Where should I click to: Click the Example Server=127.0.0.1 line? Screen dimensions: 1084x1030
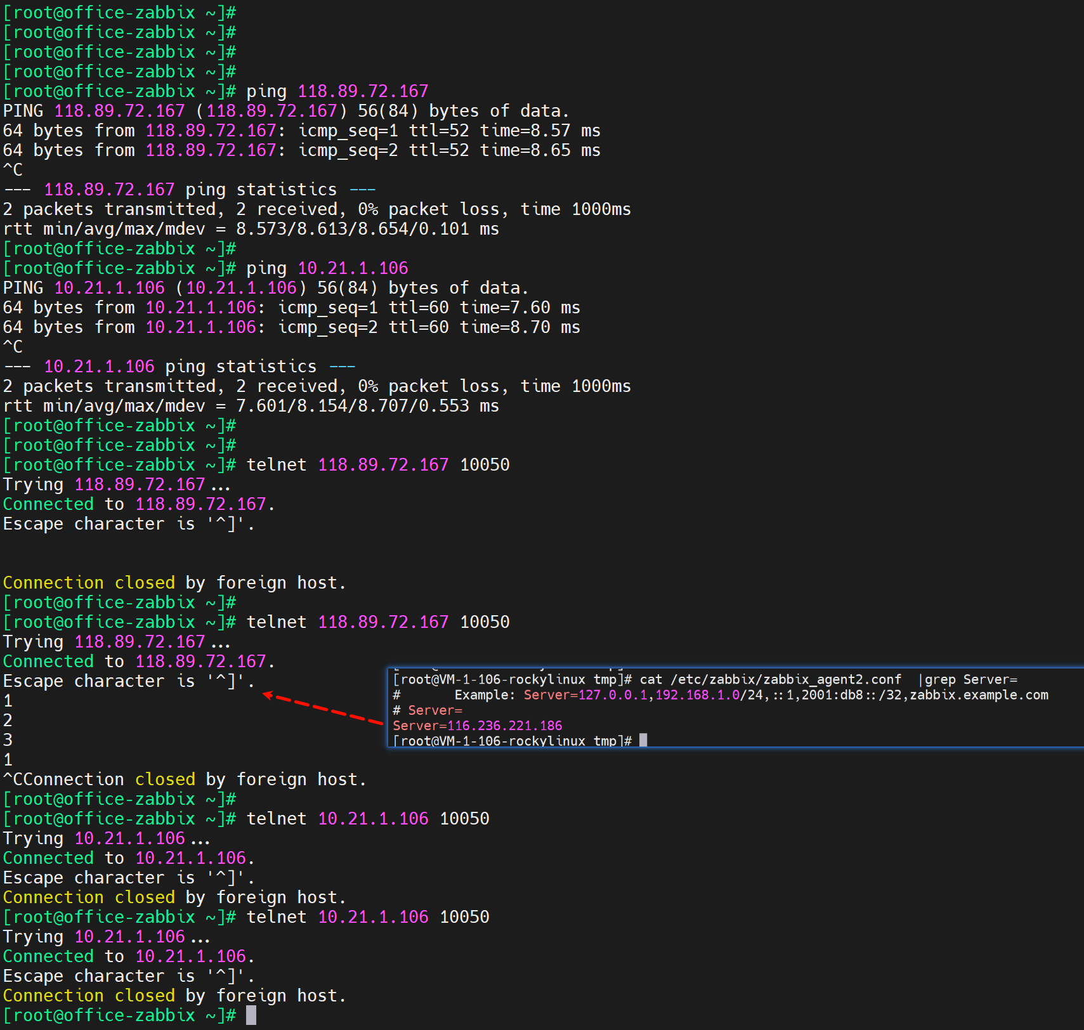720,695
